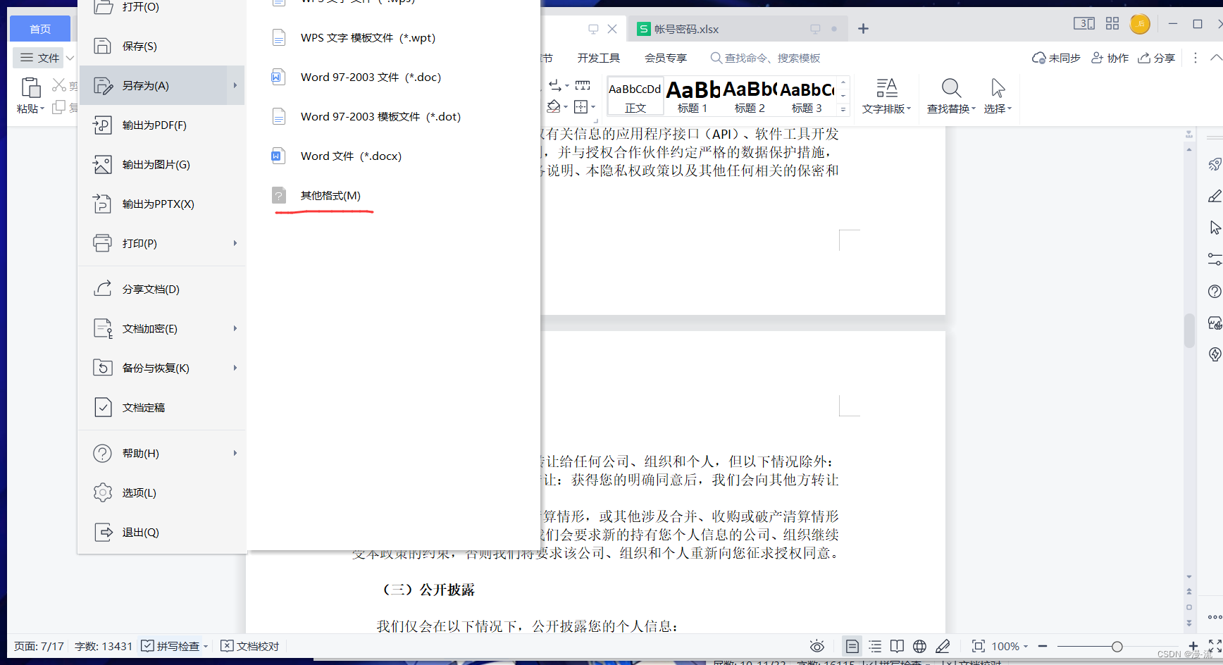
Task: Expand the 打印(P) submenu arrow
Action: point(235,243)
